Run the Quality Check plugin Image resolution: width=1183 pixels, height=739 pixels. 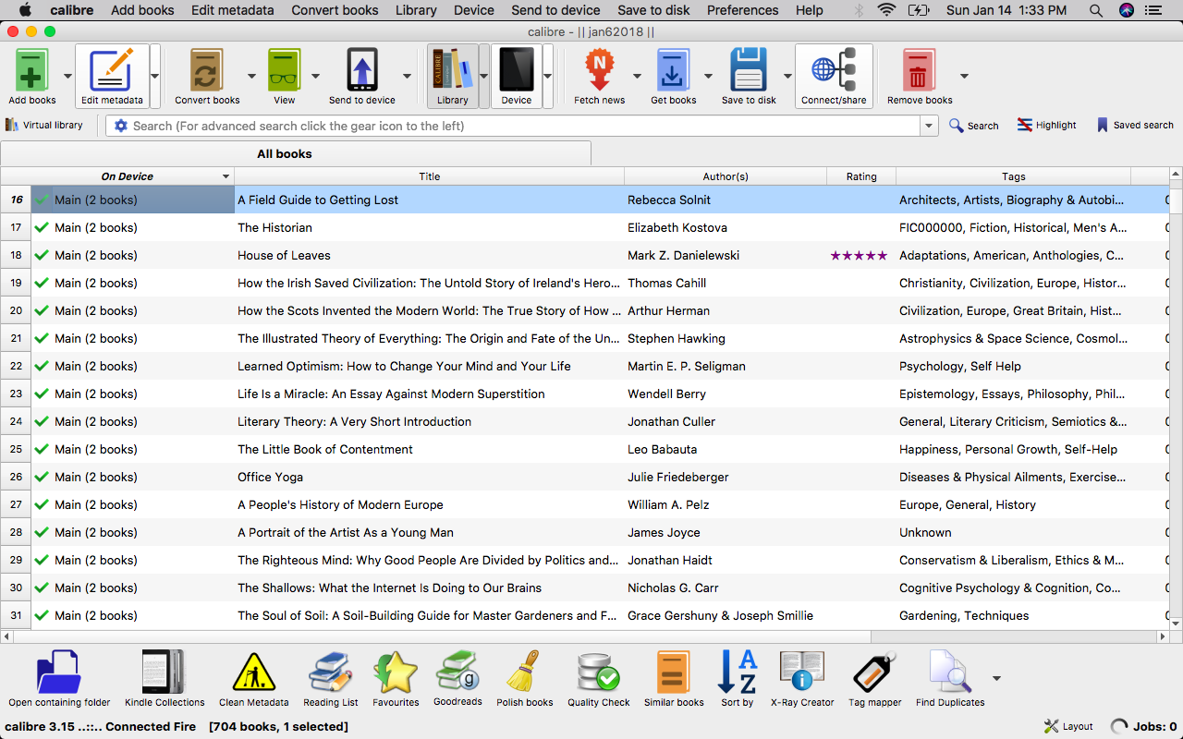pos(598,674)
